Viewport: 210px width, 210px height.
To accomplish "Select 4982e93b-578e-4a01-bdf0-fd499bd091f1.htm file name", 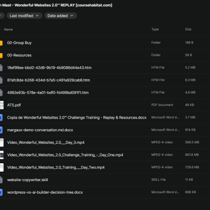I will (48, 92).
